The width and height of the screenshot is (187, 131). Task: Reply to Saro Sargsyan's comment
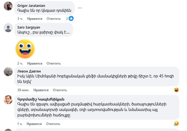(54, 63)
